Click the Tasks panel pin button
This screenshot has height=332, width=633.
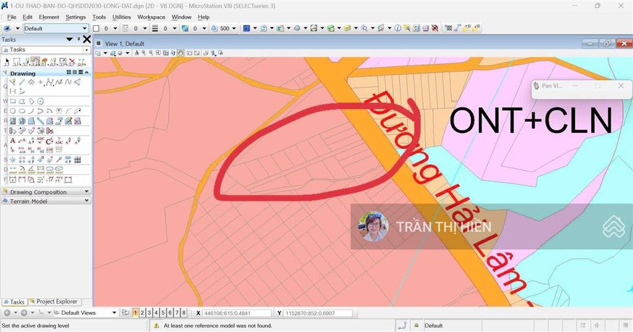pos(79,39)
